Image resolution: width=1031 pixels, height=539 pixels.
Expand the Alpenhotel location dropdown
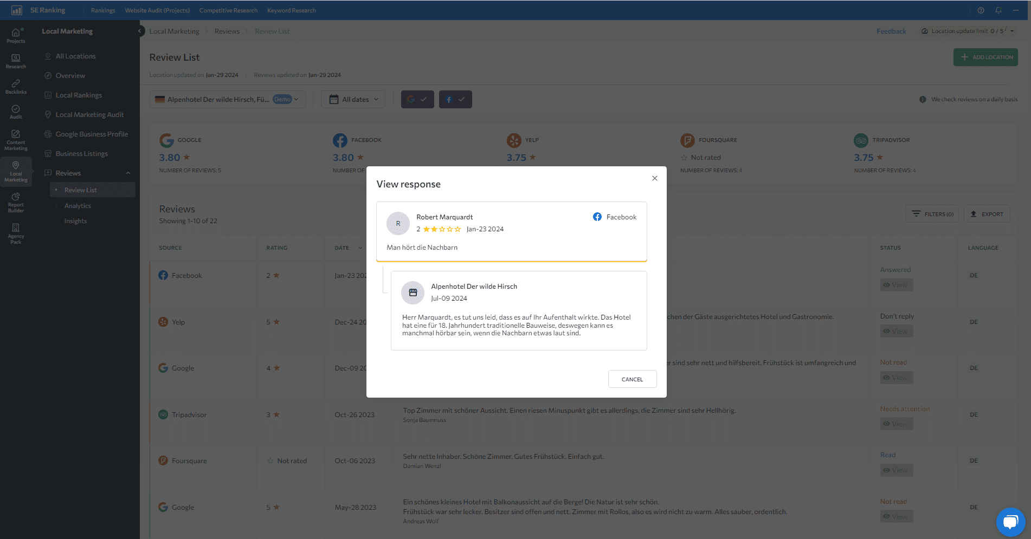point(228,99)
